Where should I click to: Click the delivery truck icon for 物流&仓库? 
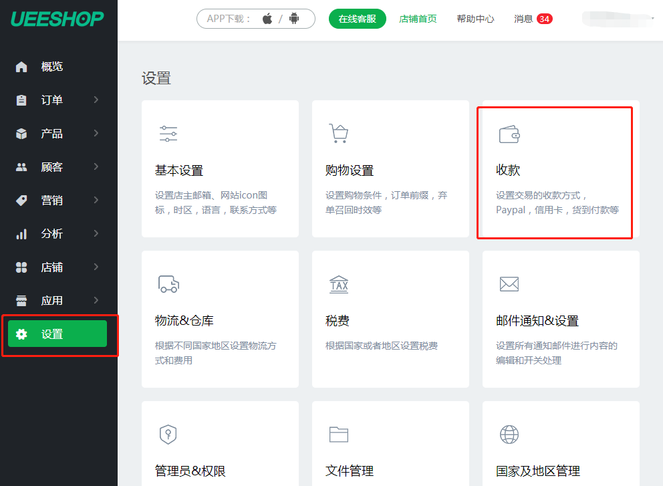coord(168,284)
